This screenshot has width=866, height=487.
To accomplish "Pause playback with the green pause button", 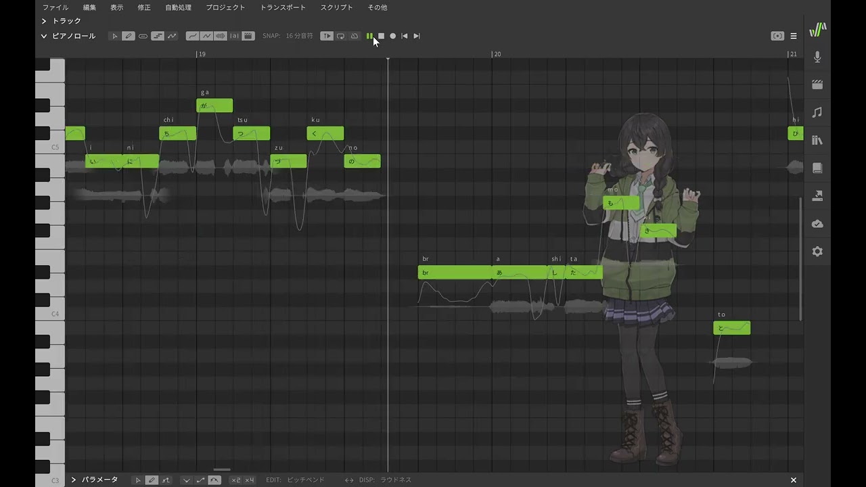I will tap(369, 36).
